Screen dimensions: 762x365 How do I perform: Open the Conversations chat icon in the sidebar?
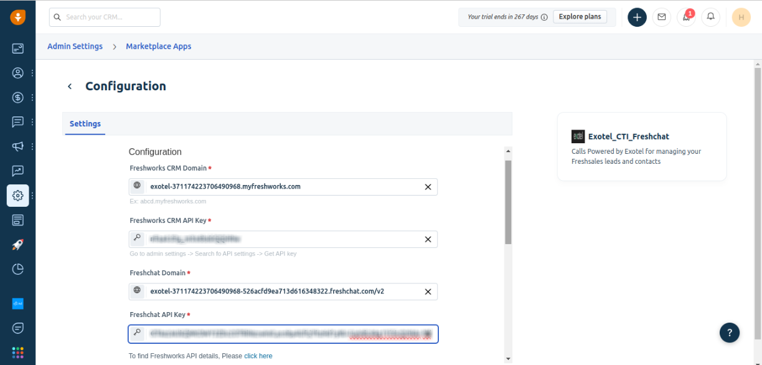17,121
